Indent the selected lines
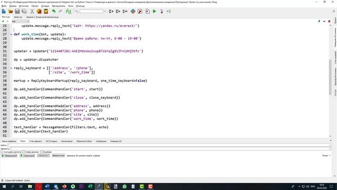The width and height of the screenshot is (337, 190). (x=111, y=12)
